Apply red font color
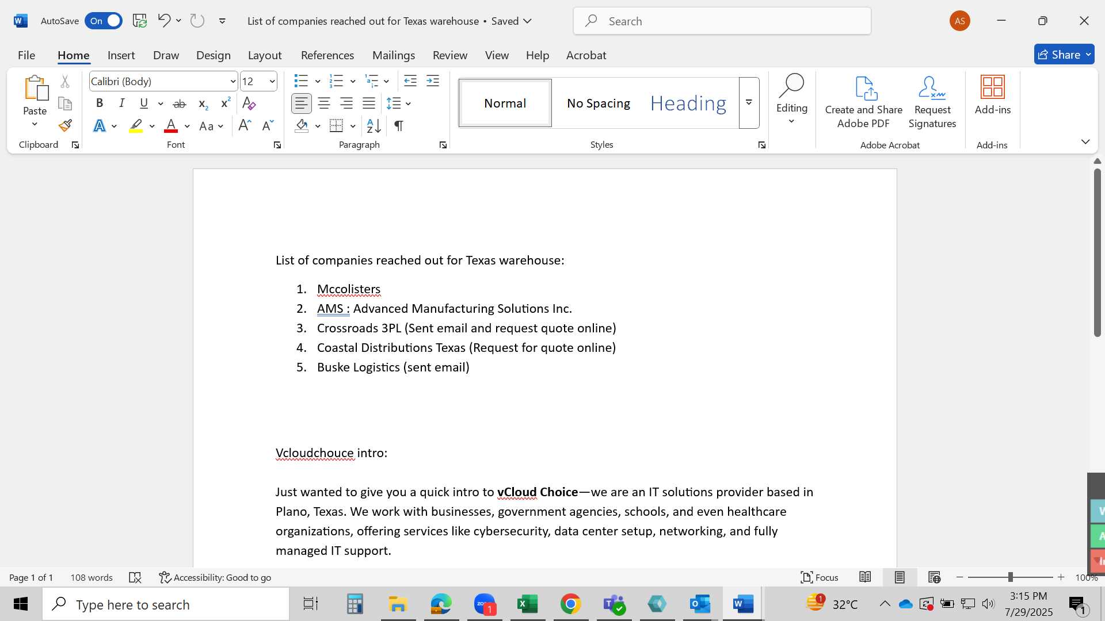Image resolution: width=1105 pixels, height=621 pixels. coord(171,125)
